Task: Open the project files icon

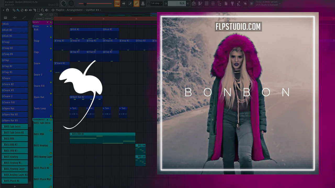Action: [x=226, y=3]
